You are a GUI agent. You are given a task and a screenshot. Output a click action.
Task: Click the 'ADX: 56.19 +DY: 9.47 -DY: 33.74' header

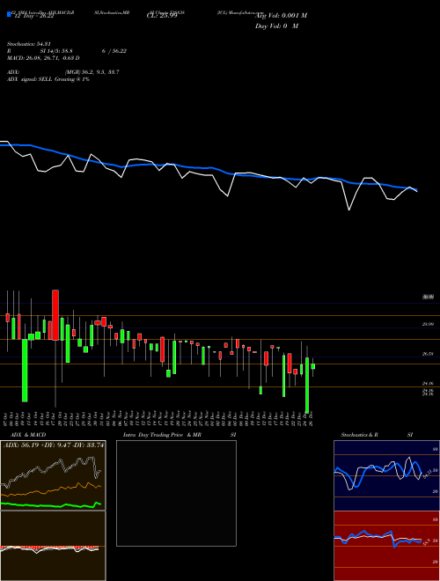coord(54,445)
